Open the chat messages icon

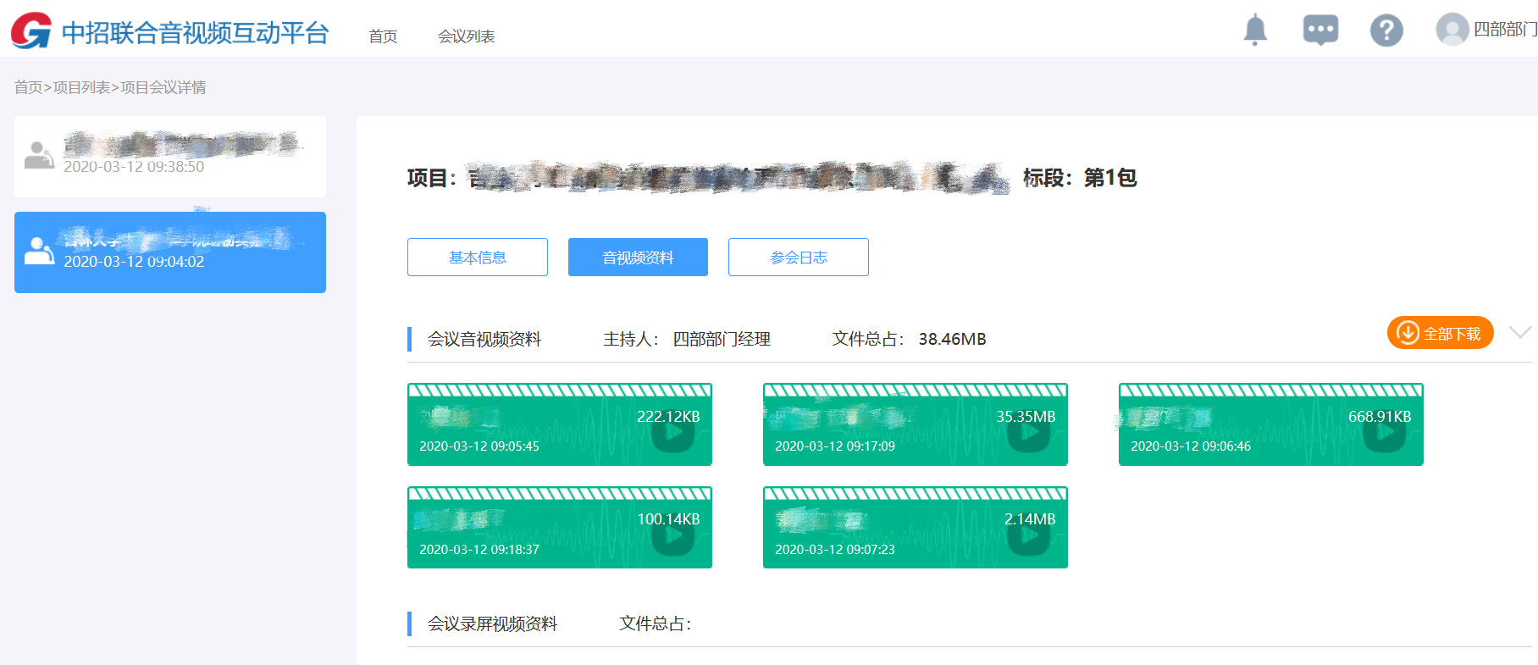(x=1320, y=30)
